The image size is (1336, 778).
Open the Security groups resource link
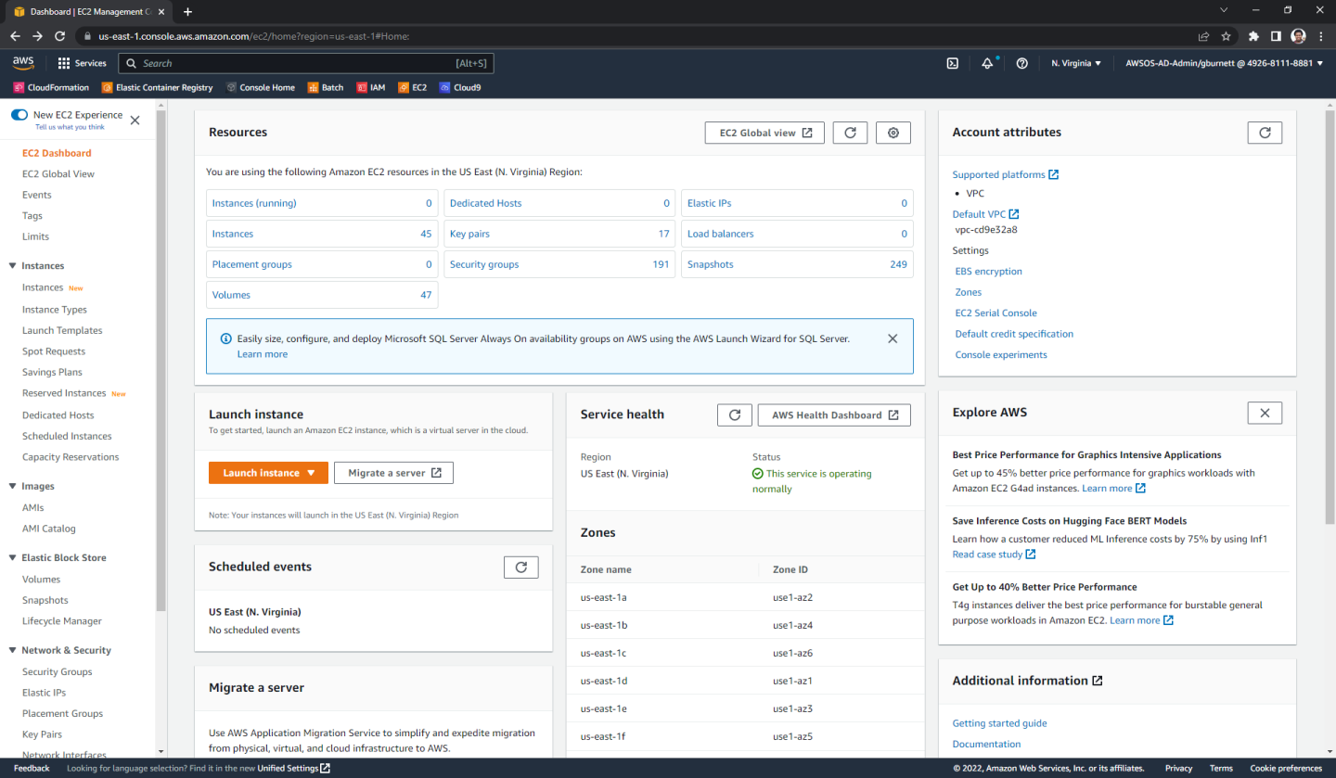click(484, 264)
